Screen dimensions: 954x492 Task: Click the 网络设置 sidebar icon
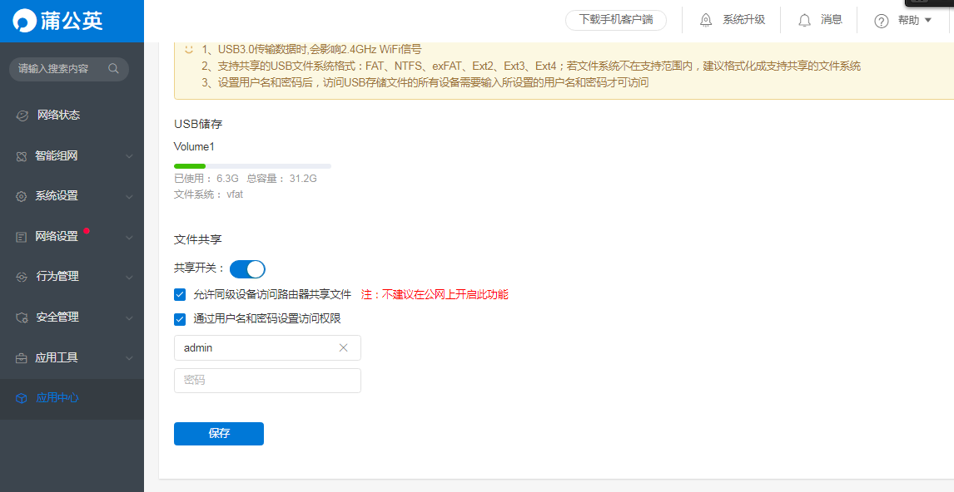coord(22,236)
